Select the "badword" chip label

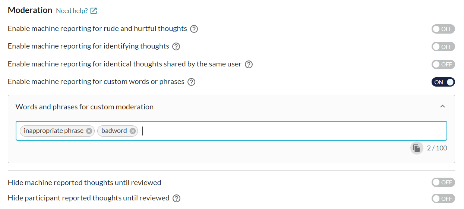pos(114,131)
